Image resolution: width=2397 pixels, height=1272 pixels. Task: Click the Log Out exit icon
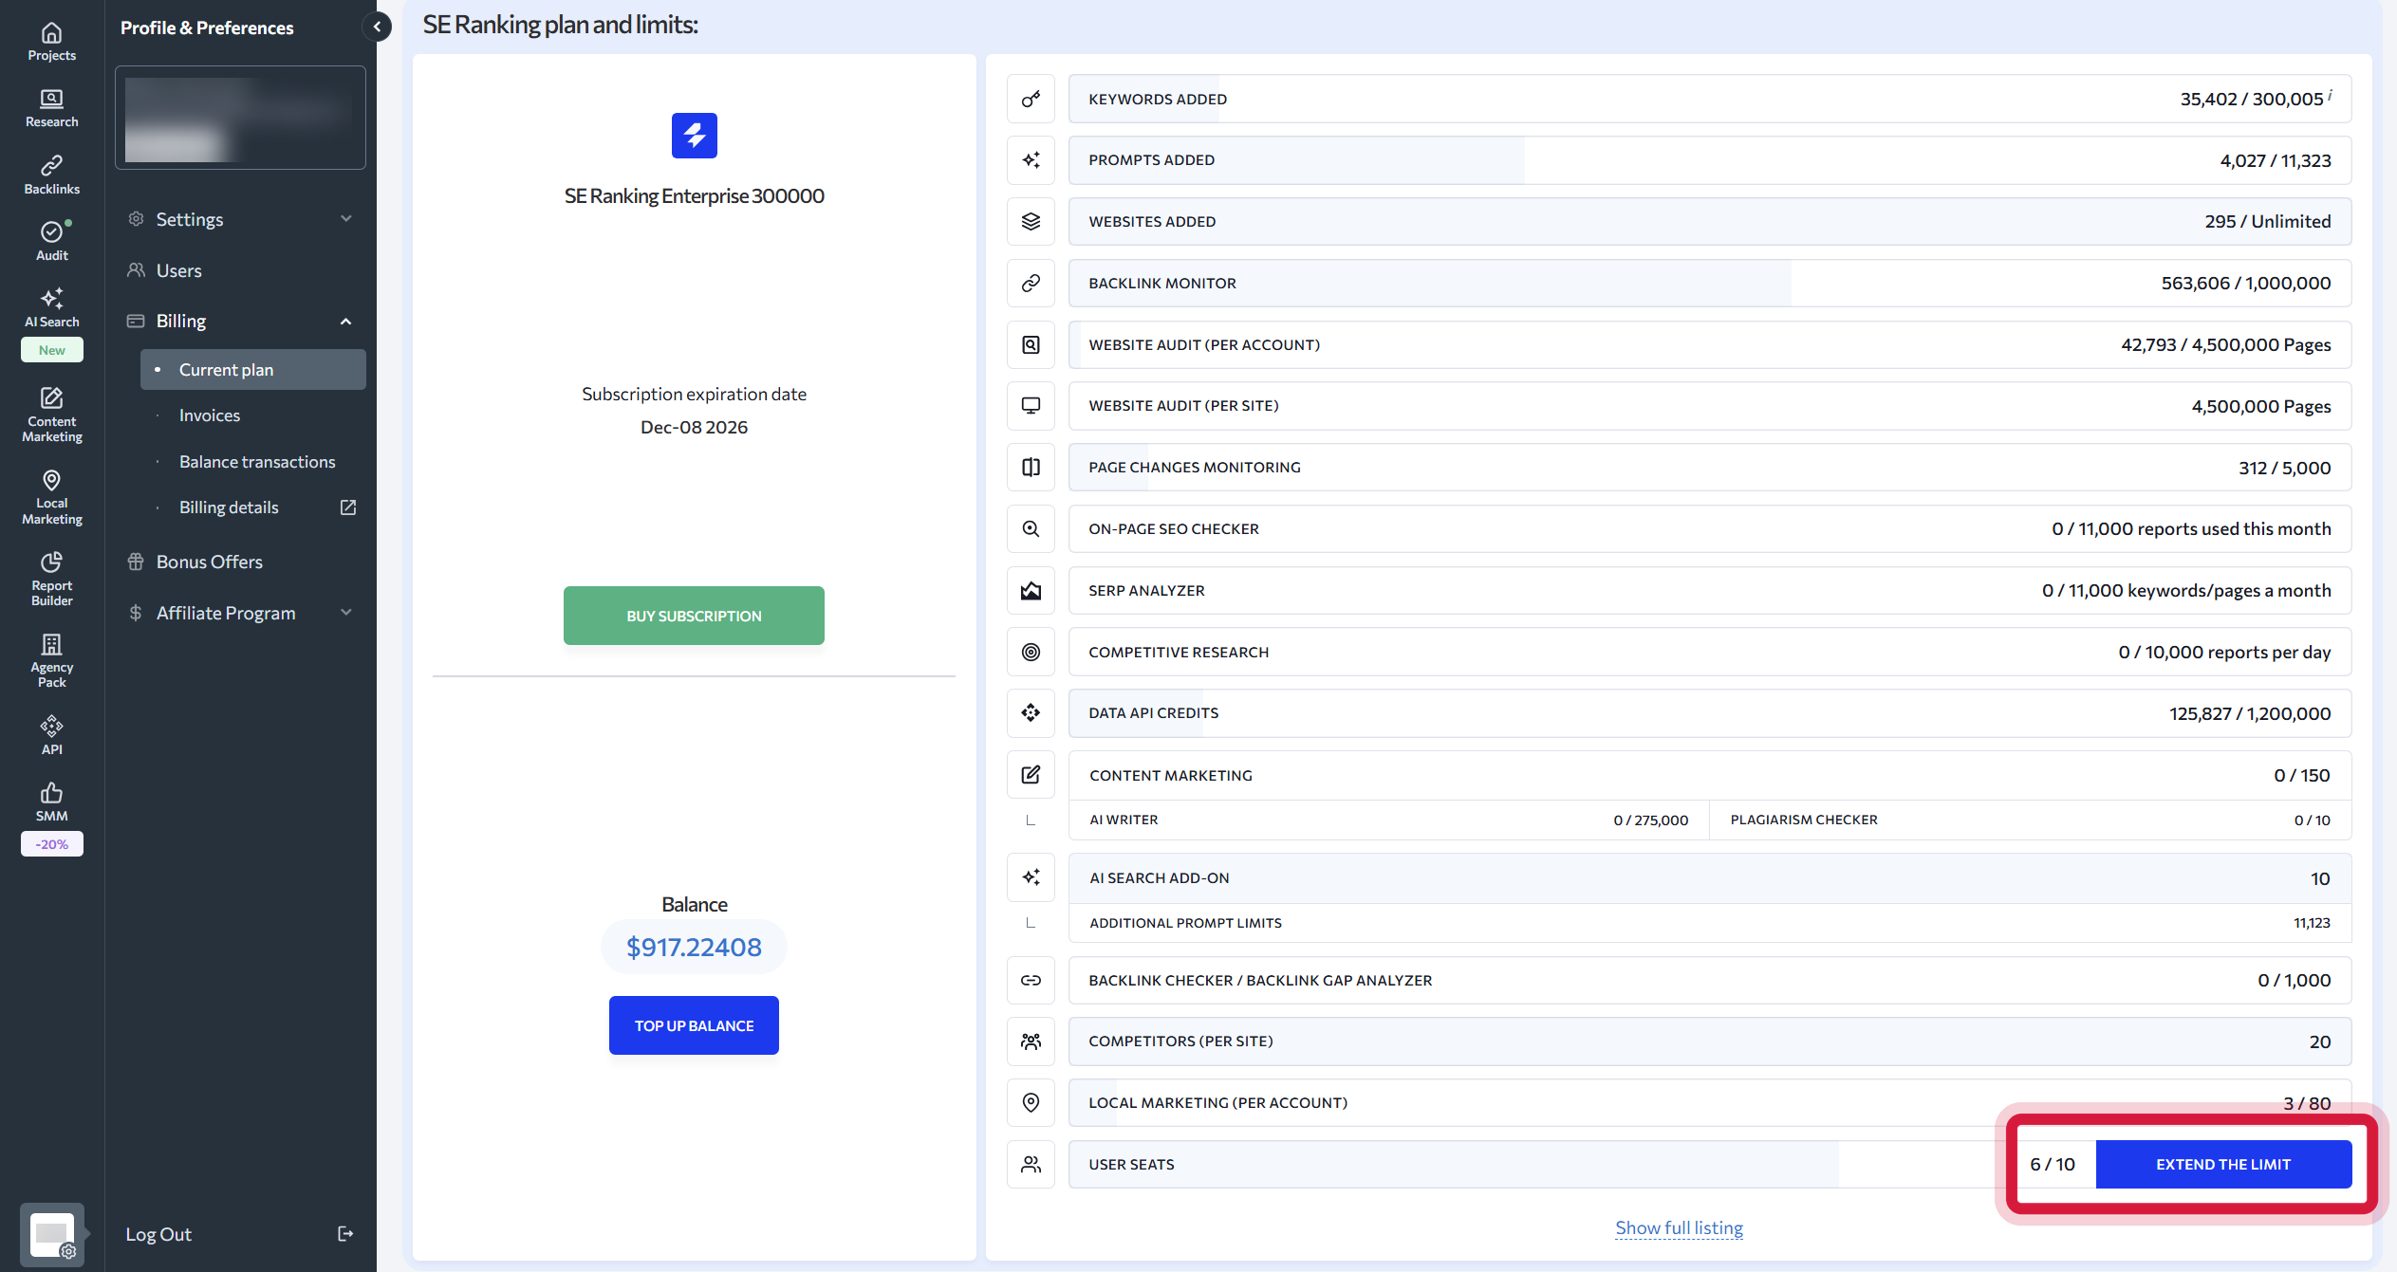tap(345, 1234)
